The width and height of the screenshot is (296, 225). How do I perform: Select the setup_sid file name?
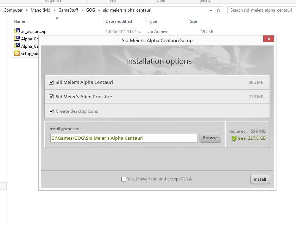click(30, 54)
